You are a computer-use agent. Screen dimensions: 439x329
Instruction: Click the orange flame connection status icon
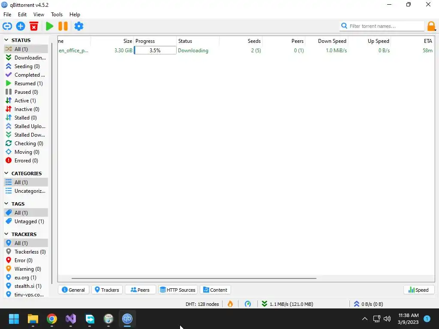230,304
